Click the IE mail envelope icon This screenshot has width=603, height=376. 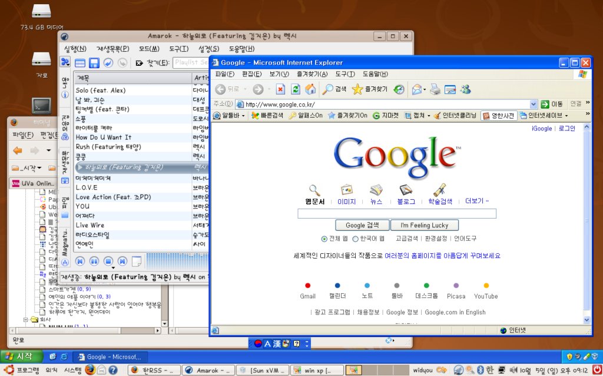coord(417,89)
